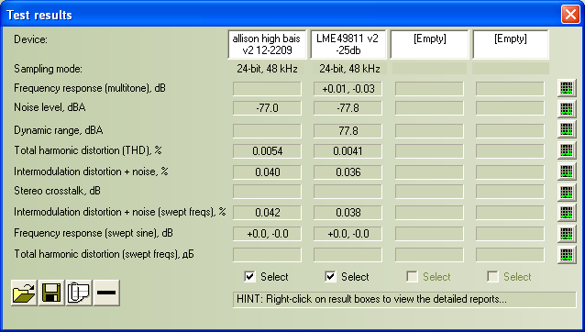The width and height of the screenshot is (585, 332).
Task: Open graph for THD (swept freqs) row
Action: point(567,255)
